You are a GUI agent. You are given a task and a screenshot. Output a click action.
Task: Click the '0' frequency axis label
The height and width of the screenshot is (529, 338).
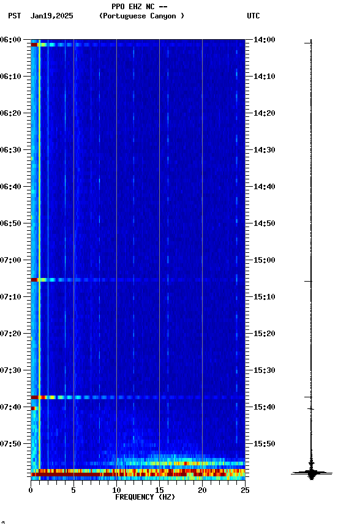[31, 490]
